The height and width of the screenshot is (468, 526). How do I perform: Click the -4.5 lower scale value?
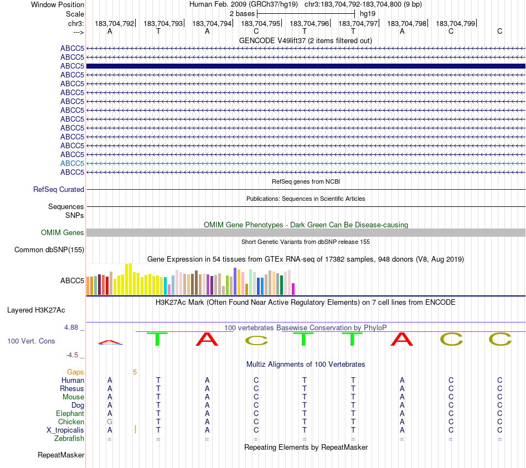[72, 355]
